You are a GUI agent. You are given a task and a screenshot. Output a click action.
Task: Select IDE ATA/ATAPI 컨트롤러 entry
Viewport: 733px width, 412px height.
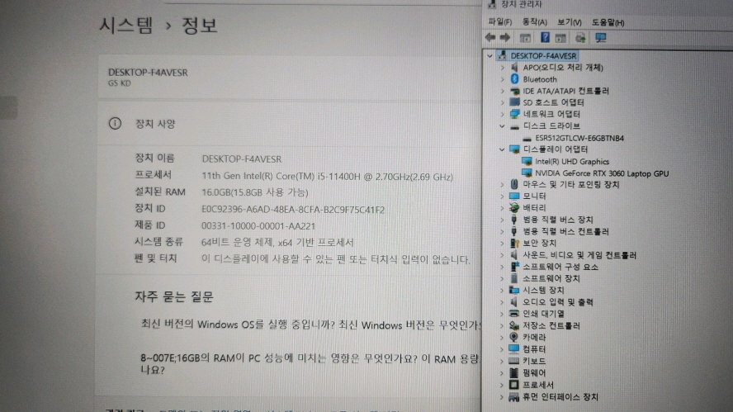click(x=565, y=91)
